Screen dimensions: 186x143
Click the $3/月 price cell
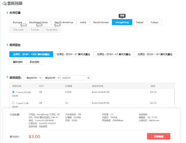(x=153, y=92)
